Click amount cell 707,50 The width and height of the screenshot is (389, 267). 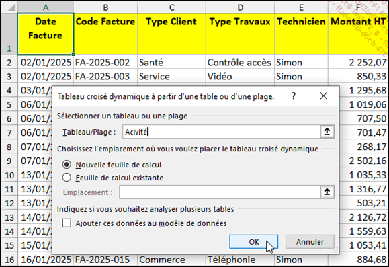tap(363, 118)
